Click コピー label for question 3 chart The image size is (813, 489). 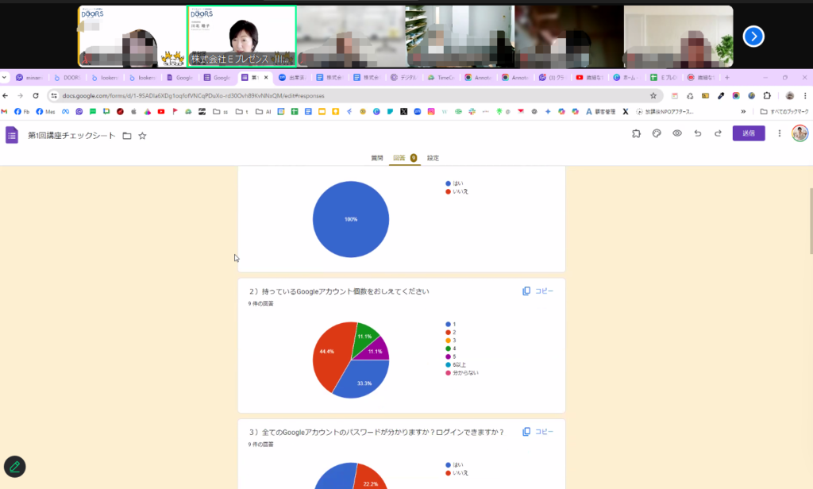click(545, 432)
